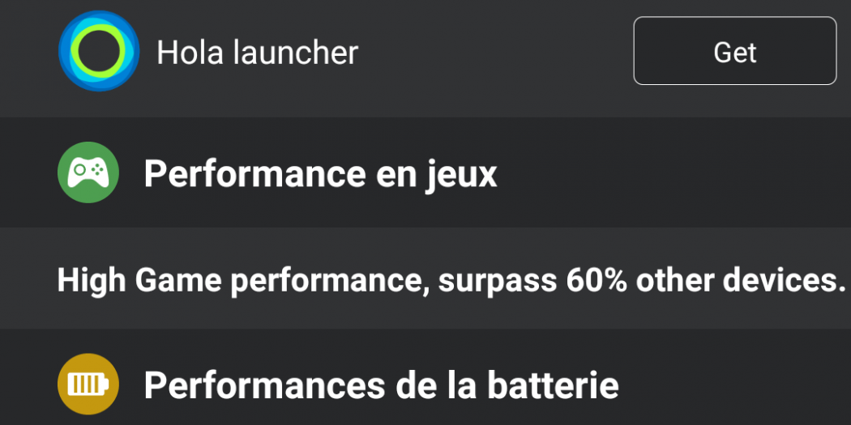The width and height of the screenshot is (851, 425).
Task: Select the Performance en jeux heading
Action: click(x=320, y=173)
